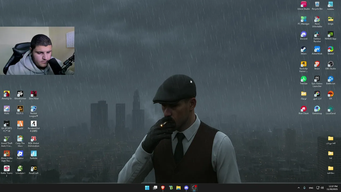Open Resident Evil 4 (2005) shortcut
This screenshot has height=192, width=341.
pos(34,126)
